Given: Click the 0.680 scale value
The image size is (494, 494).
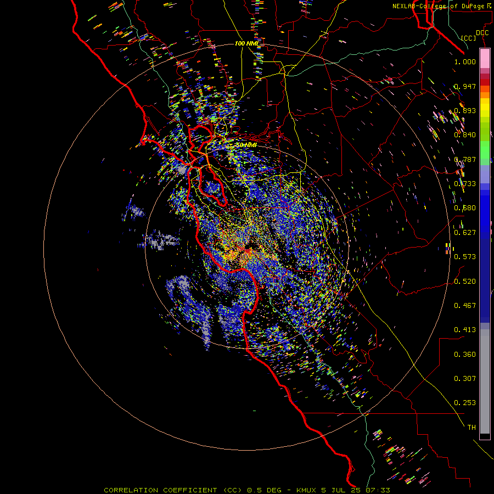Looking at the screenshot, I should point(465,208).
